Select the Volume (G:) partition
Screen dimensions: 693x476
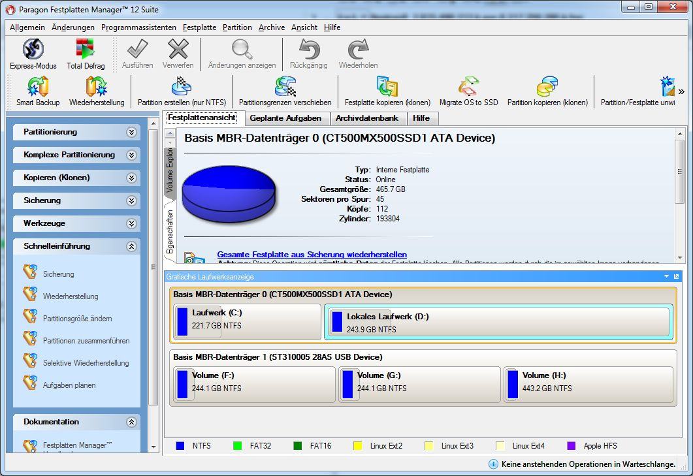pos(420,385)
